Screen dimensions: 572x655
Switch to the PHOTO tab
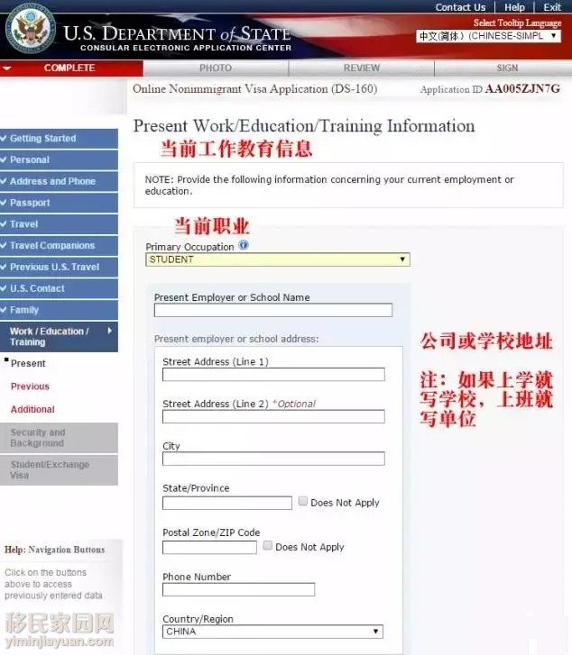216,68
